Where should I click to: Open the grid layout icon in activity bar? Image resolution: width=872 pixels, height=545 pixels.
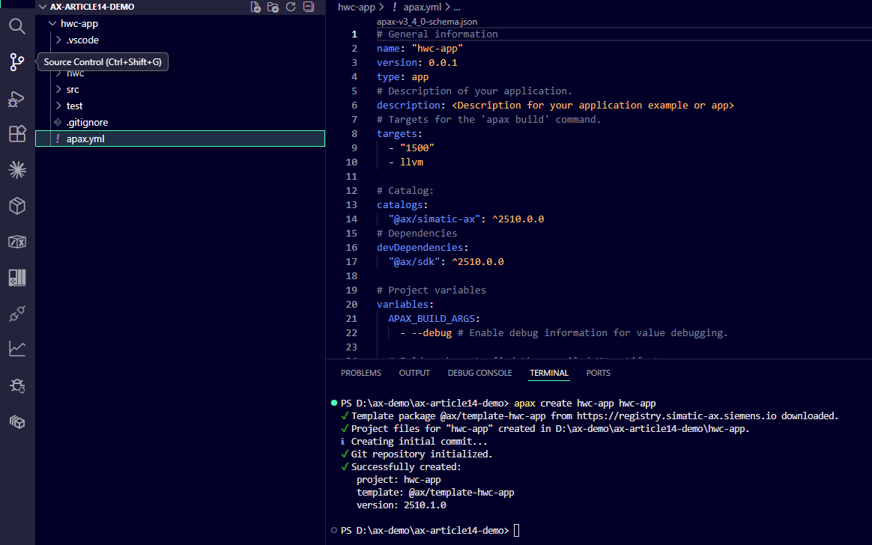pos(17,278)
